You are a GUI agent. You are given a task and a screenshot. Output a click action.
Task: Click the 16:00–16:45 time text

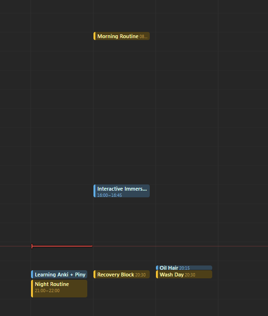point(110,195)
